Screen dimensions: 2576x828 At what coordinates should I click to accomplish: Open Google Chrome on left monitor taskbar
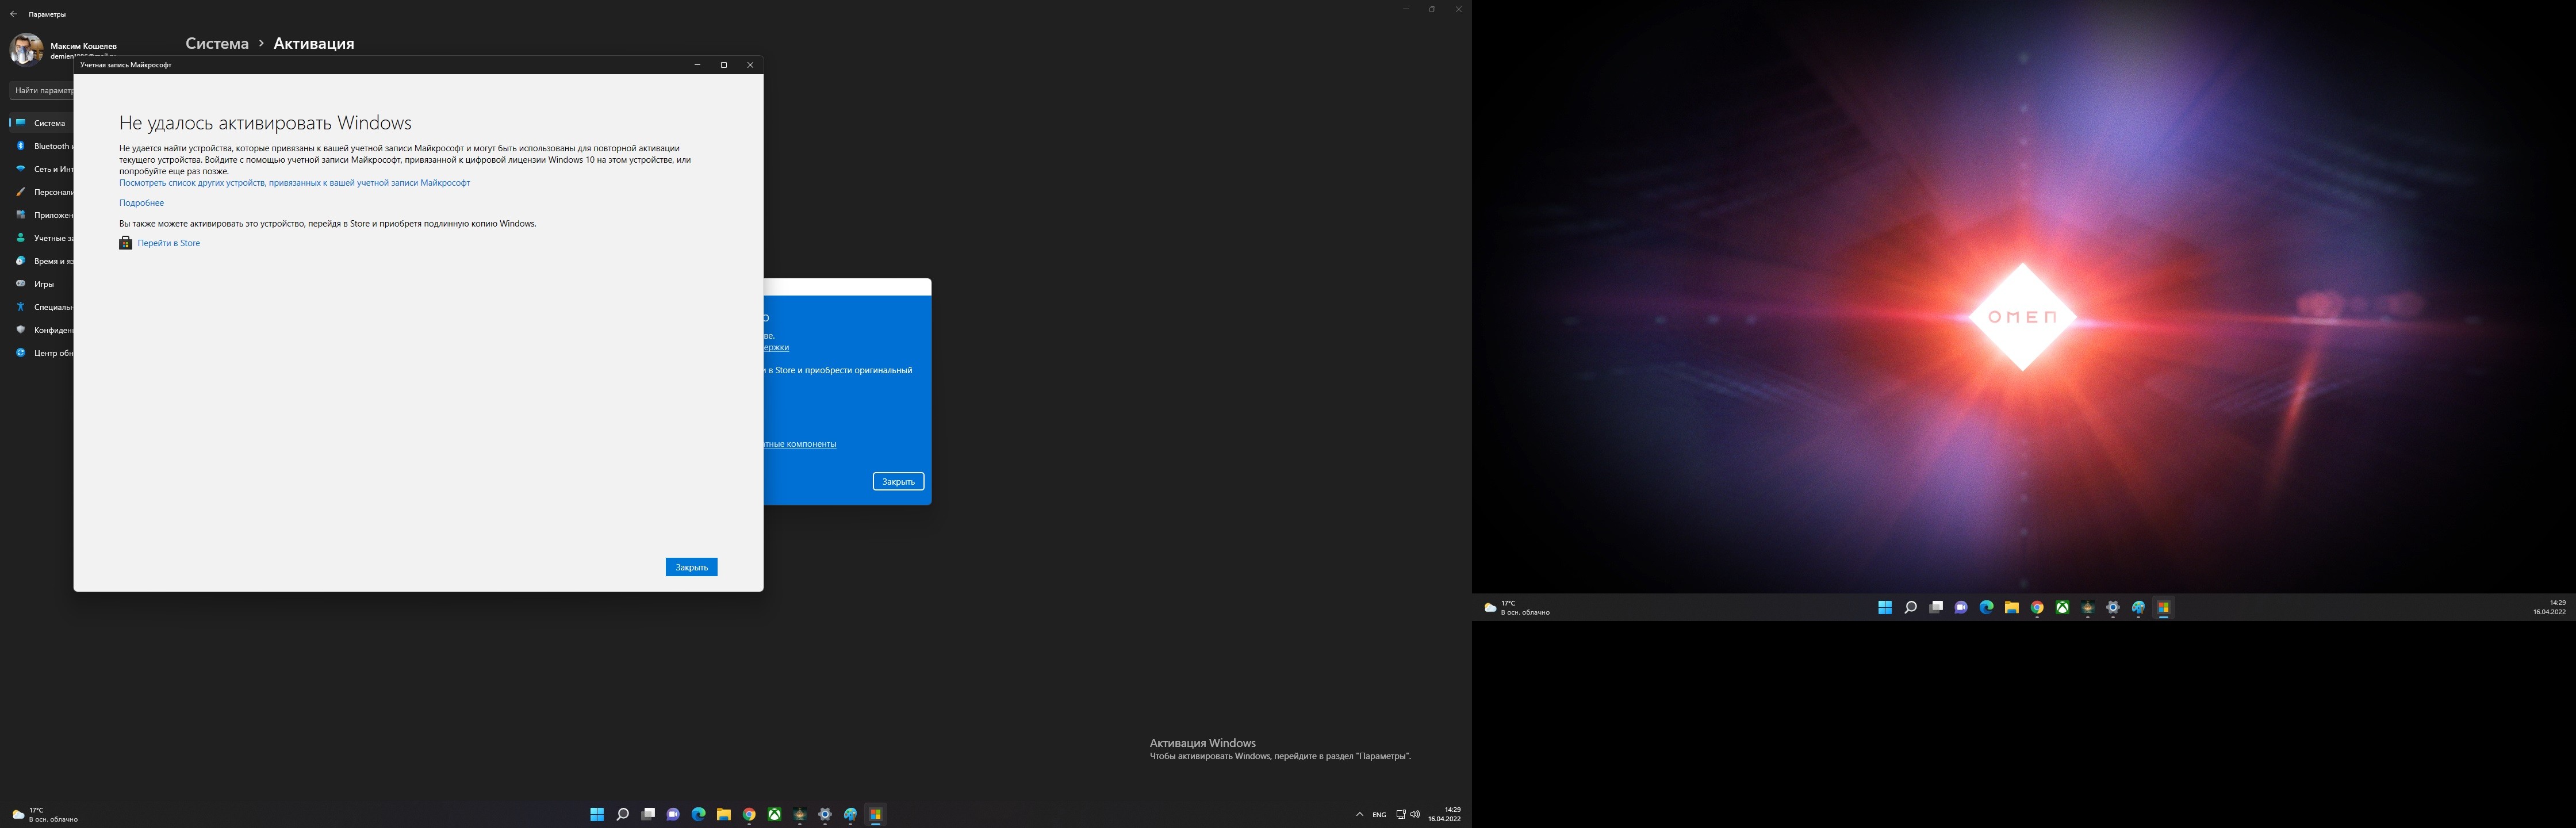[749, 815]
